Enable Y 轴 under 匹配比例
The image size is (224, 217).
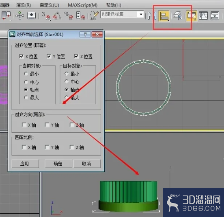[47, 147]
